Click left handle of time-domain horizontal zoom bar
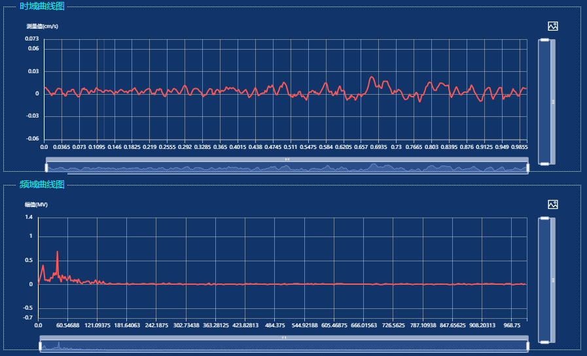 pyautogui.click(x=46, y=169)
